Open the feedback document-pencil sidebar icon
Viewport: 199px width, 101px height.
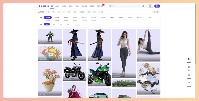tap(189, 75)
